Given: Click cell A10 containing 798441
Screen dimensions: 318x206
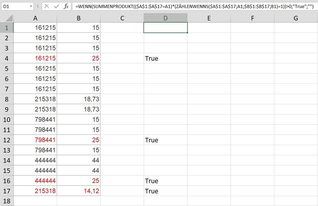Looking at the screenshot, I should point(35,120).
